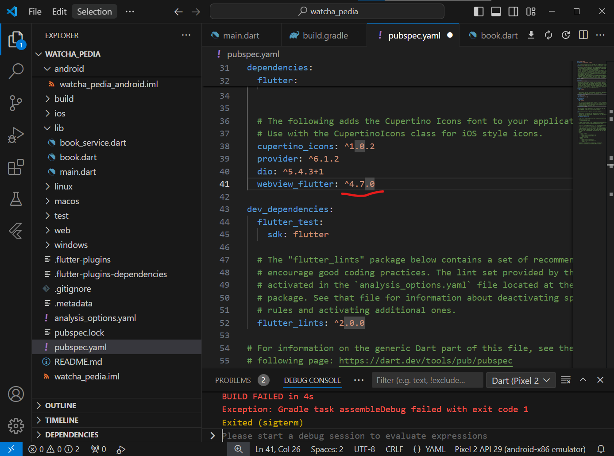Open the Extensions view

click(x=16, y=167)
